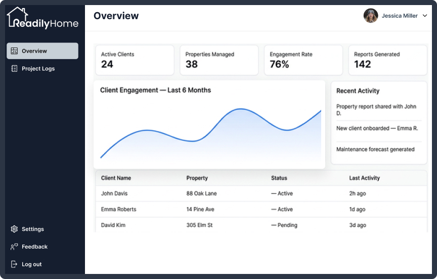The width and height of the screenshot is (437, 279).
Task: Click the Log out door icon
Action: coord(14,264)
